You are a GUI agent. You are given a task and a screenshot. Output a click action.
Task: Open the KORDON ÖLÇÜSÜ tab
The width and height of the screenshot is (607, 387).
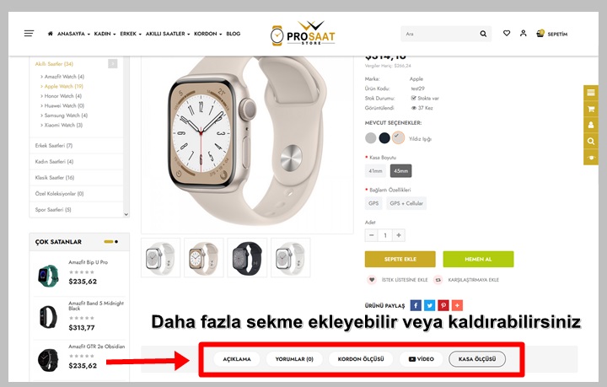click(361, 359)
